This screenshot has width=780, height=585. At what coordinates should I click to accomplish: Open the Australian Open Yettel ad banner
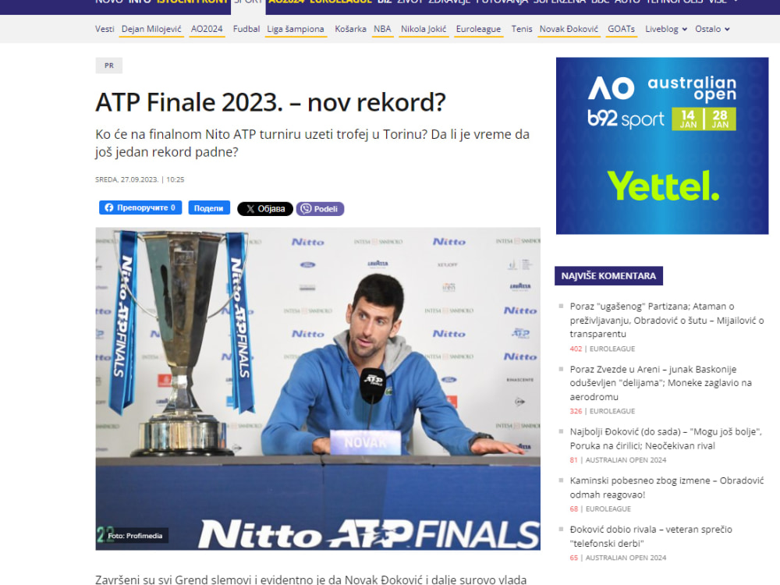coord(662,146)
